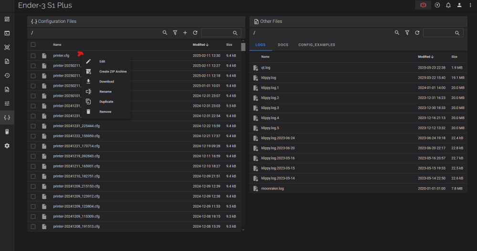477x251 pixels.
Task: Choose Rename from the context menu
Action: point(105,91)
